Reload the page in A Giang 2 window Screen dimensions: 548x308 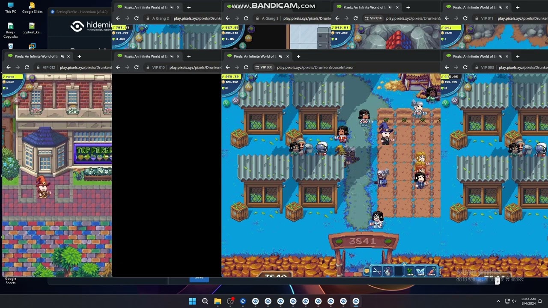point(136,18)
